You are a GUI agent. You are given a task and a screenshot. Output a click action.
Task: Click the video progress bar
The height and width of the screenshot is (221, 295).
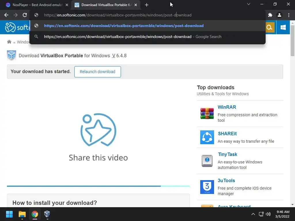98,186
